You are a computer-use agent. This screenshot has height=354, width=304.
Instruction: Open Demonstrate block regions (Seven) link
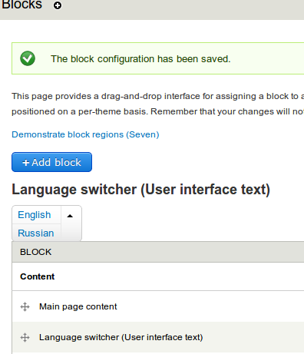pos(85,134)
